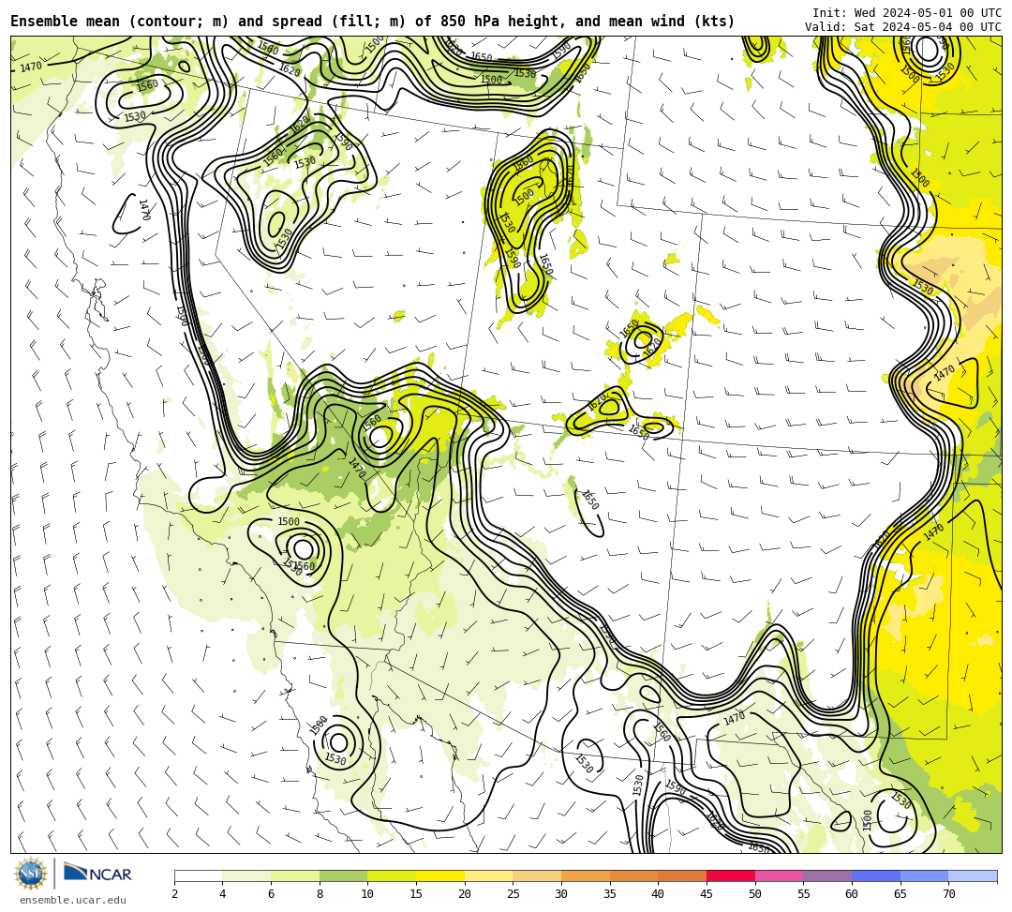Pick the 65–70 m periwinkle colorbar segment
This screenshot has height=912, width=1012.
point(924,875)
